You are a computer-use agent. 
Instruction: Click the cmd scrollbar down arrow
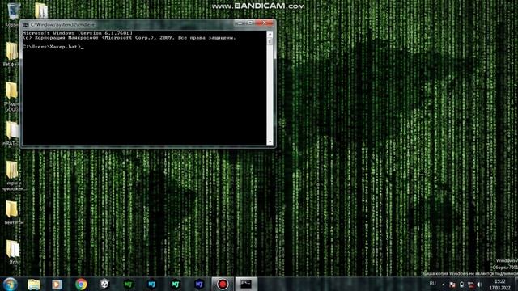click(270, 141)
